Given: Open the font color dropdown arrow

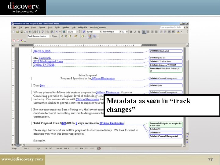Looking at the screenshot, I should pyautogui.click(x=181, y=32).
